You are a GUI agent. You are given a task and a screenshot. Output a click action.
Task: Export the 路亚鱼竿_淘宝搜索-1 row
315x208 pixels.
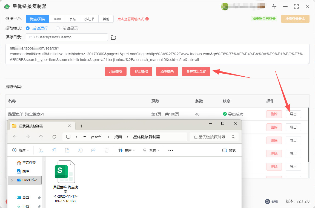pos(293,114)
